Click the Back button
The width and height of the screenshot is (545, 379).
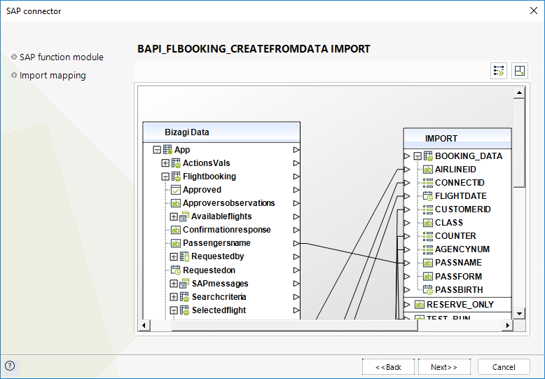click(x=388, y=367)
